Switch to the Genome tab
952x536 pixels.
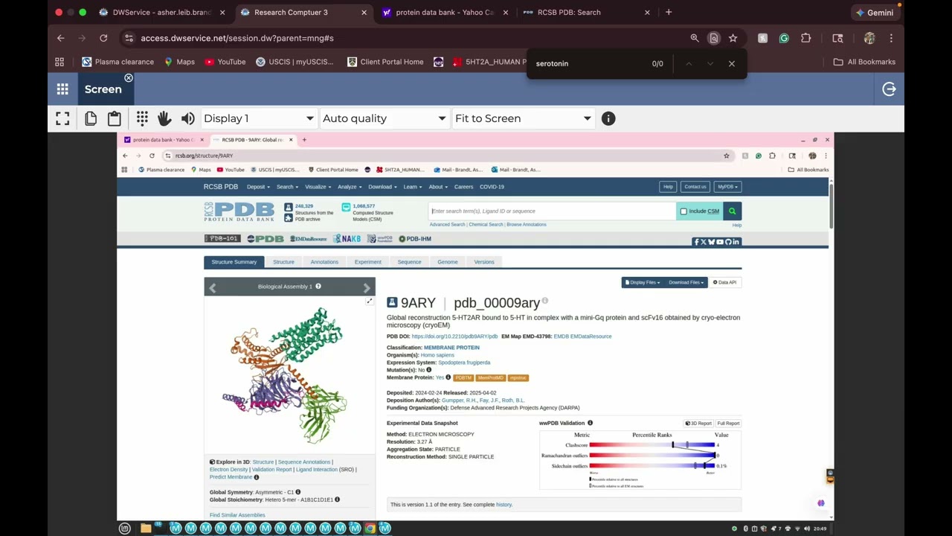(x=448, y=262)
